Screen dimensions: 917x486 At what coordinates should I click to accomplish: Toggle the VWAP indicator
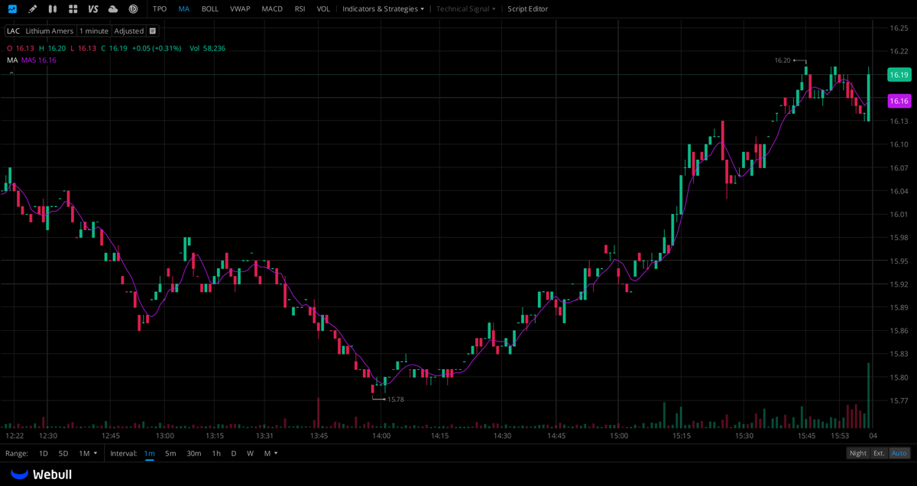pos(240,9)
